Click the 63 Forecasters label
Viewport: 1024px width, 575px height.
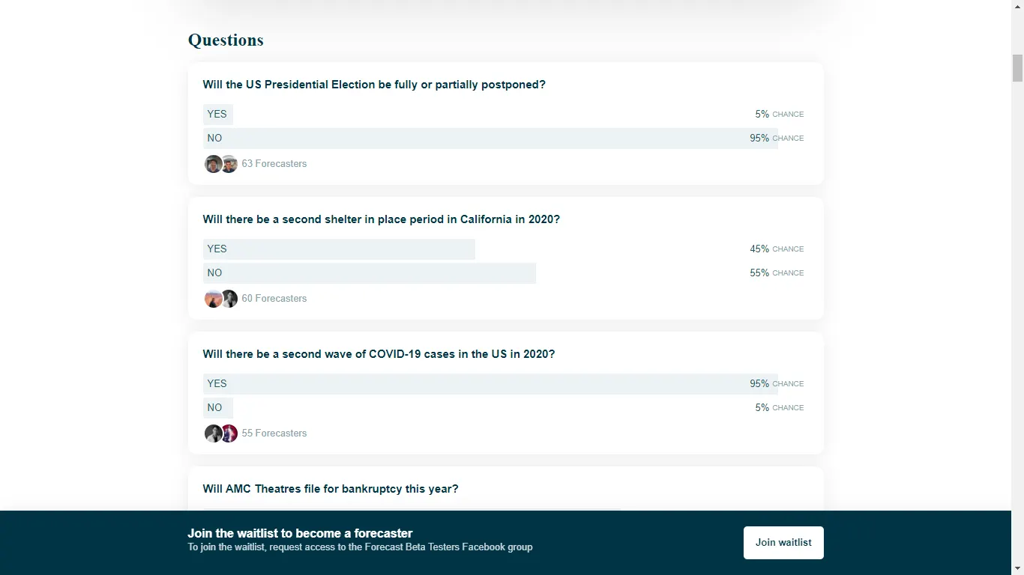coord(274,164)
